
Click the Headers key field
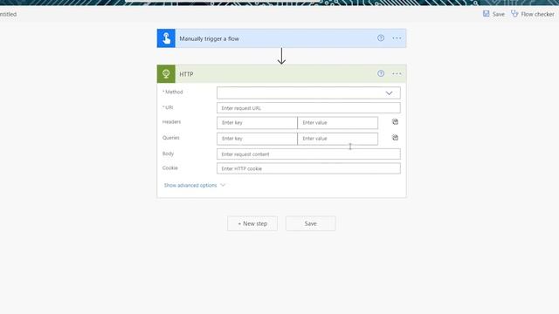point(257,122)
